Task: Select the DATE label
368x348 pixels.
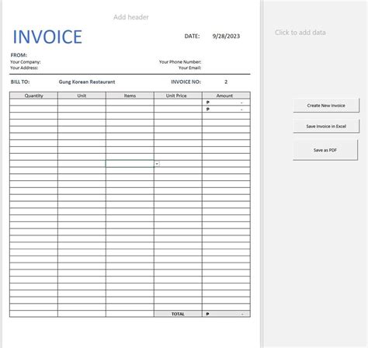Action: (192, 37)
